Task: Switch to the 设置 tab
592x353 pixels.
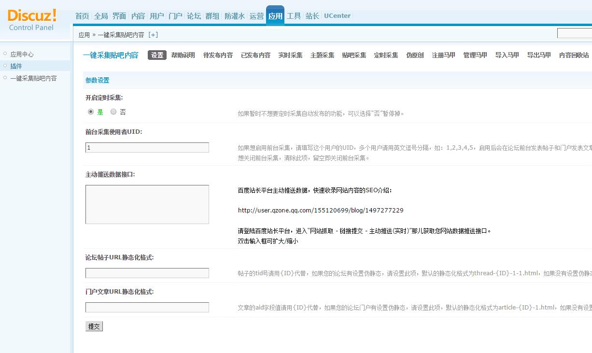Action: (x=157, y=55)
